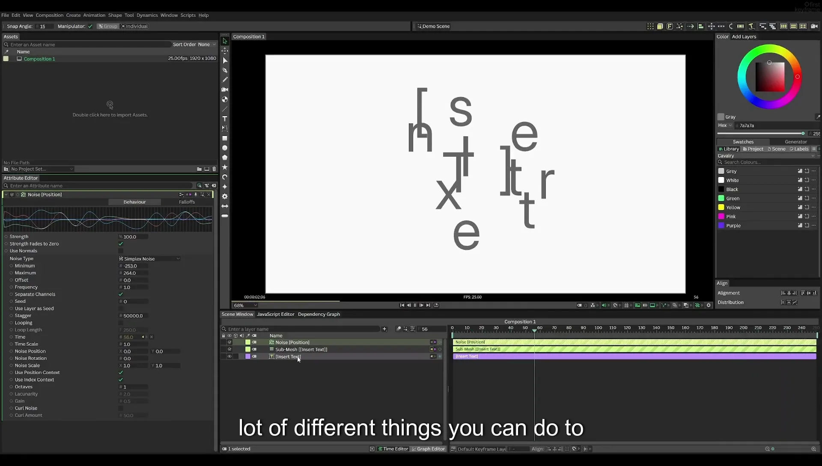Open the color eyedropper picker

pyautogui.click(x=818, y=117)
